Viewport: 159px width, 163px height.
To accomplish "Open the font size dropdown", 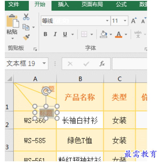I will 125,21.
